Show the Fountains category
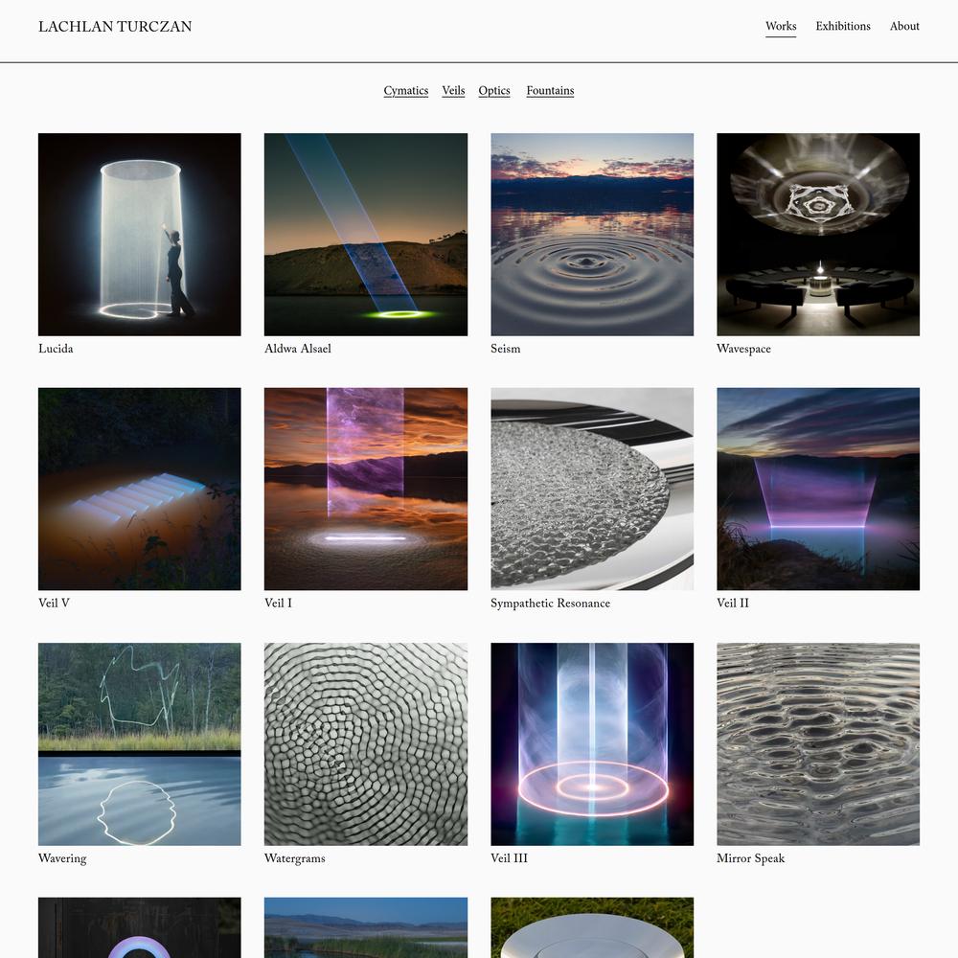 (550, 90)
